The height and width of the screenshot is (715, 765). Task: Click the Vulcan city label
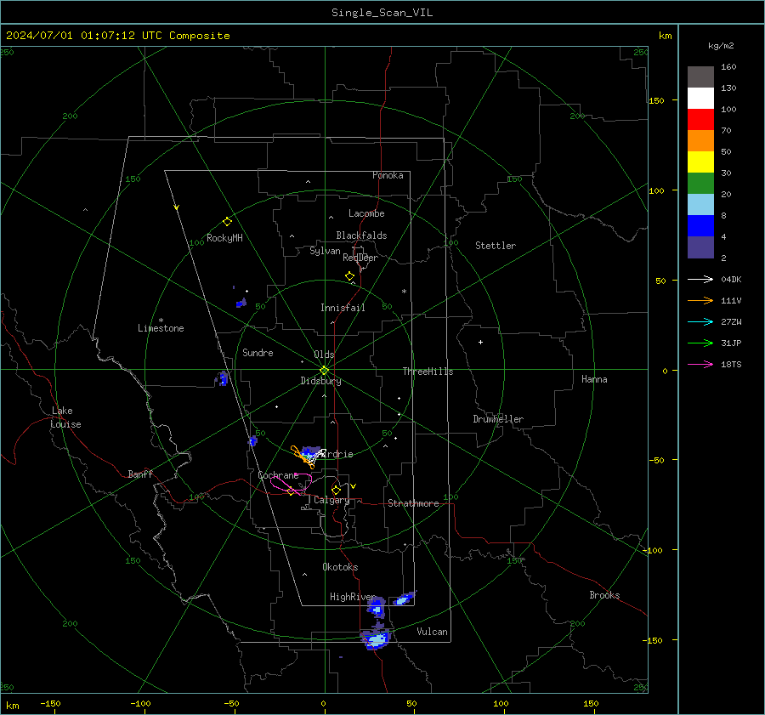coord(432,632)
